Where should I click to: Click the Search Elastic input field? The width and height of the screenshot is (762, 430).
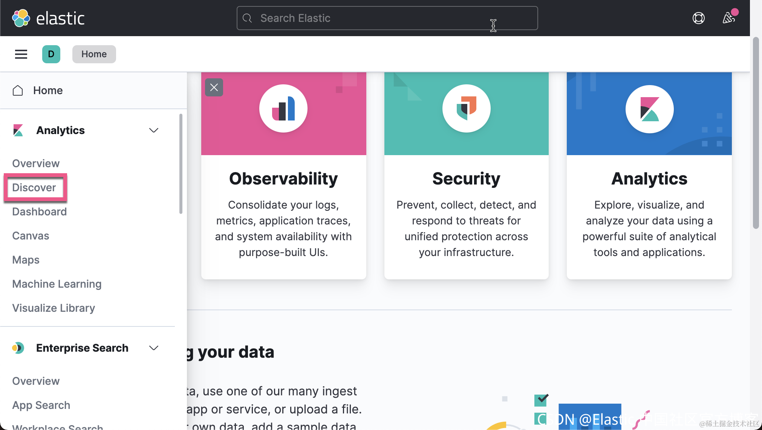pos(387,18)
